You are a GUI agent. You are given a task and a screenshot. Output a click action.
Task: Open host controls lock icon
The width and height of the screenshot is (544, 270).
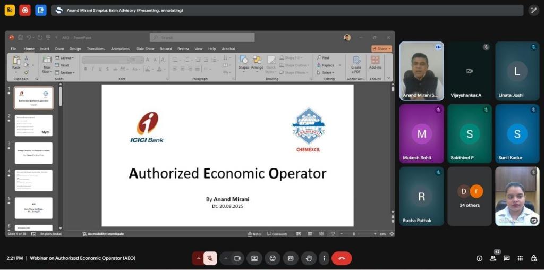point(533,258)
